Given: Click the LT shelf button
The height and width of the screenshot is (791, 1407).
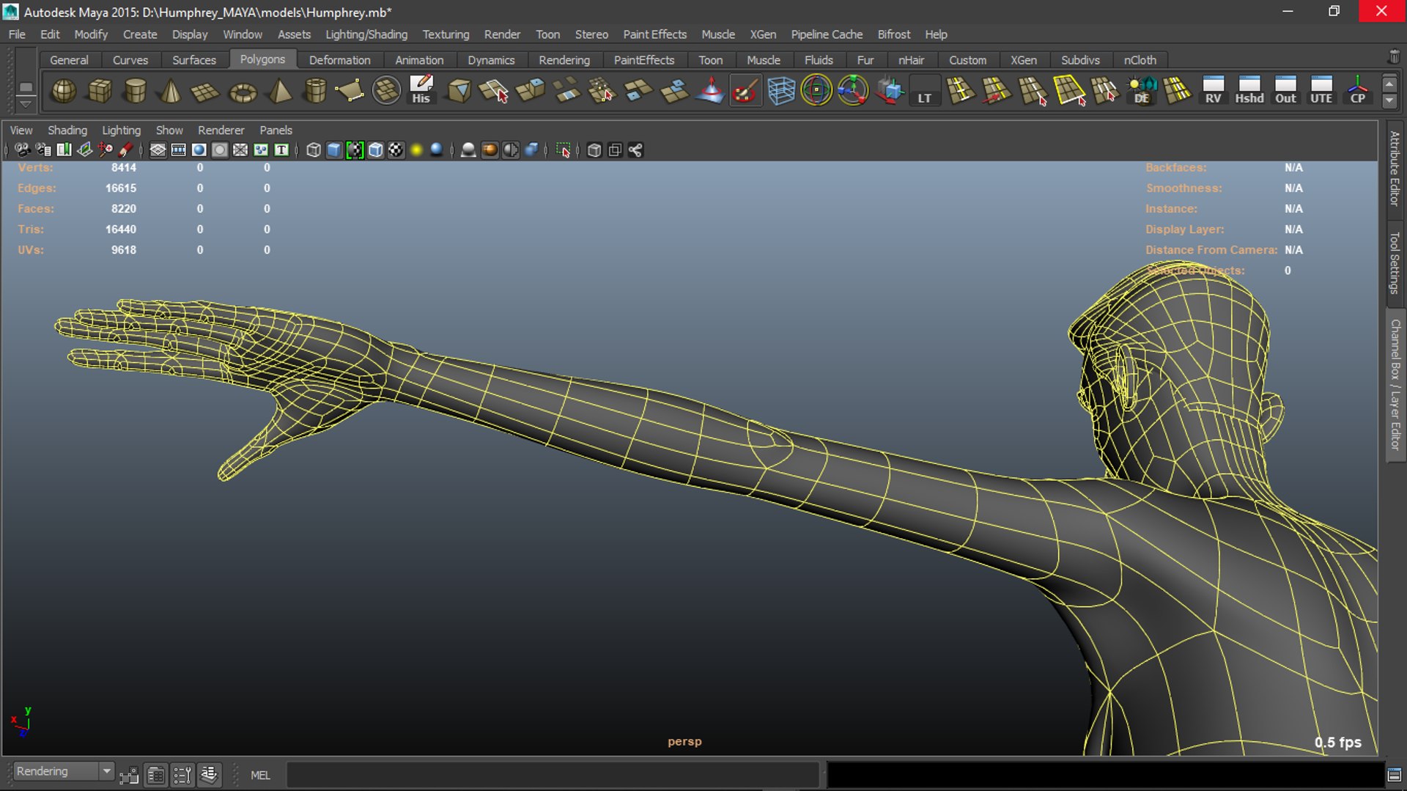Looking at the screenshot, I should (924, 91).
